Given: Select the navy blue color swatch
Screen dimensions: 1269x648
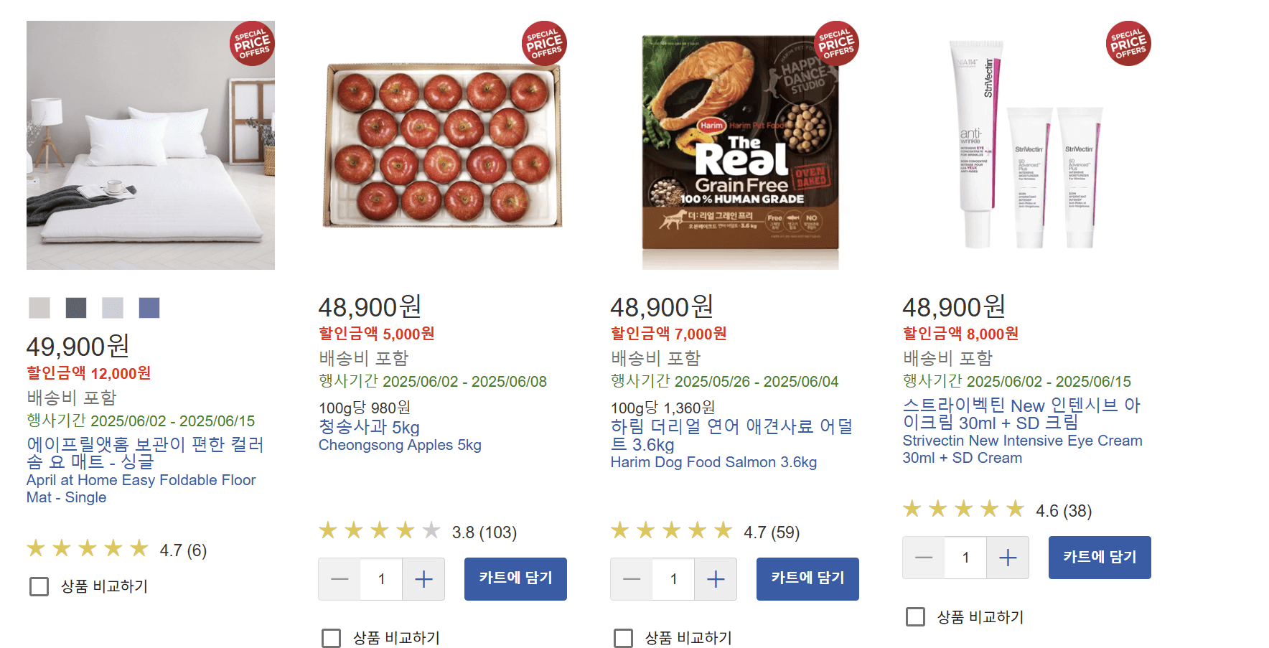Looking at the screenshot, I should point(147,307).
